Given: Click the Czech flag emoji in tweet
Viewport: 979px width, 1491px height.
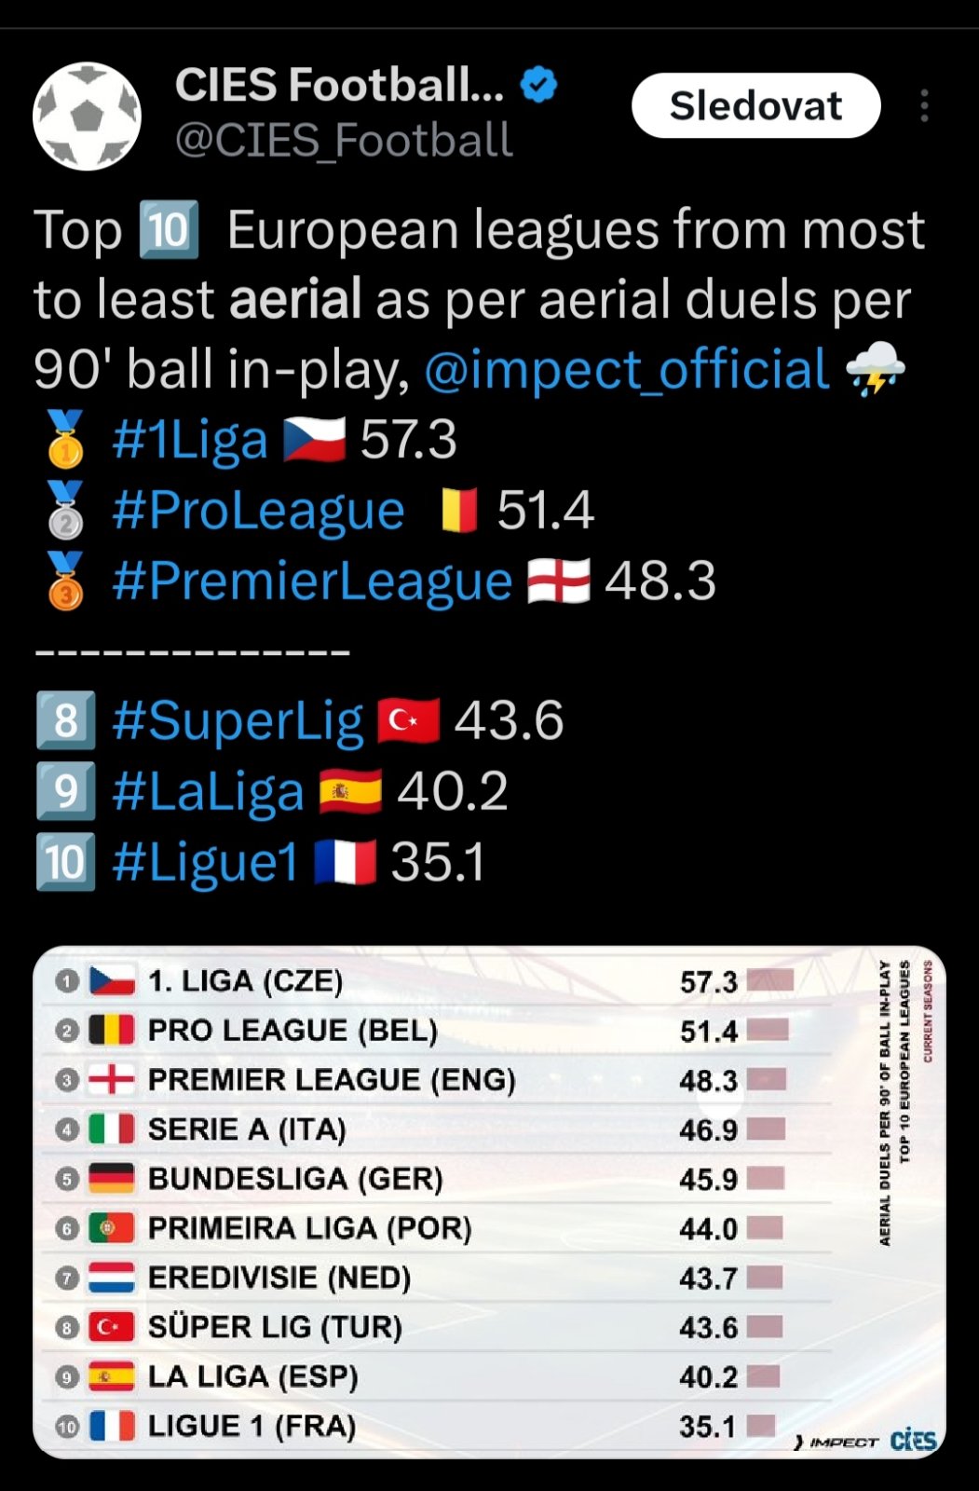Looking at the screenshot, I should [x=314, y=440].
